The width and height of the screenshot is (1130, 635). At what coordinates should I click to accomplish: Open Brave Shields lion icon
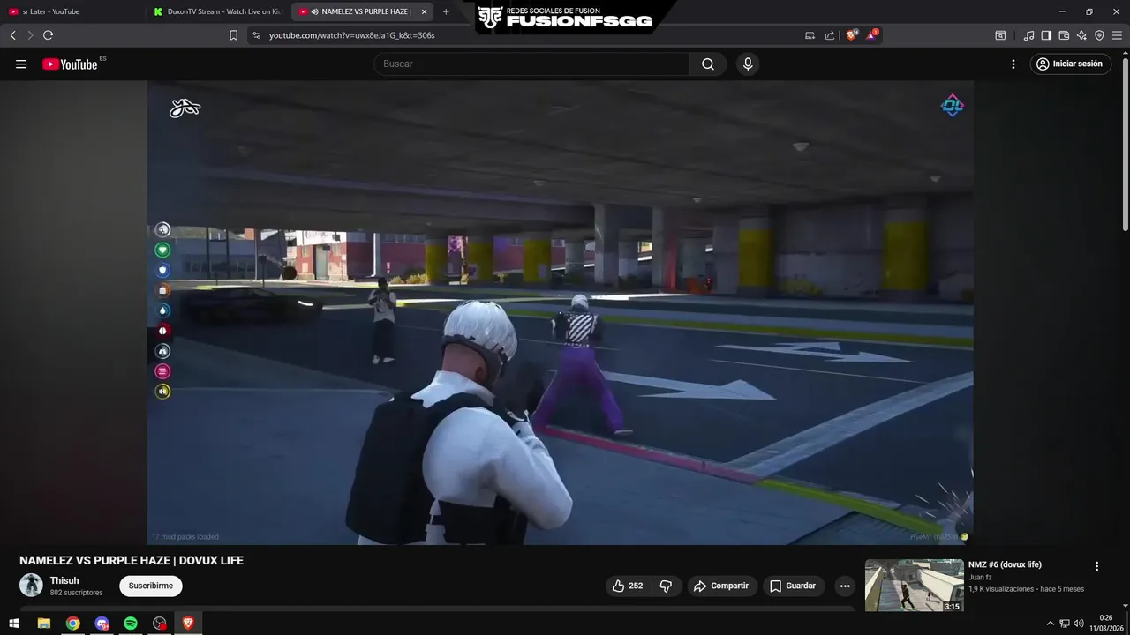pyautogui.click(x=852, y=35)
